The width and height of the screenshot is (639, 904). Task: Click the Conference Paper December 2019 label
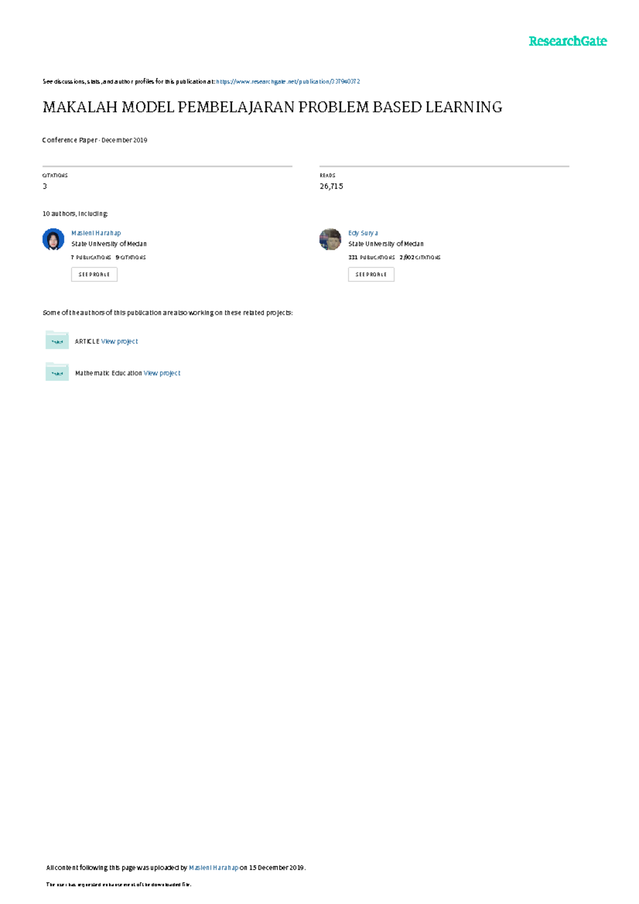click(x=95, y=140)
